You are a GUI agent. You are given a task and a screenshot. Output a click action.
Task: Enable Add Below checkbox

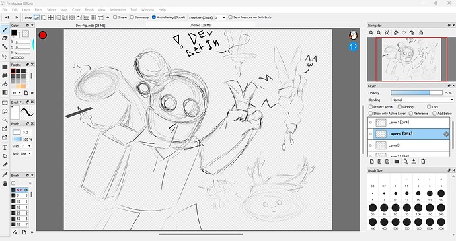click(434, 114)
